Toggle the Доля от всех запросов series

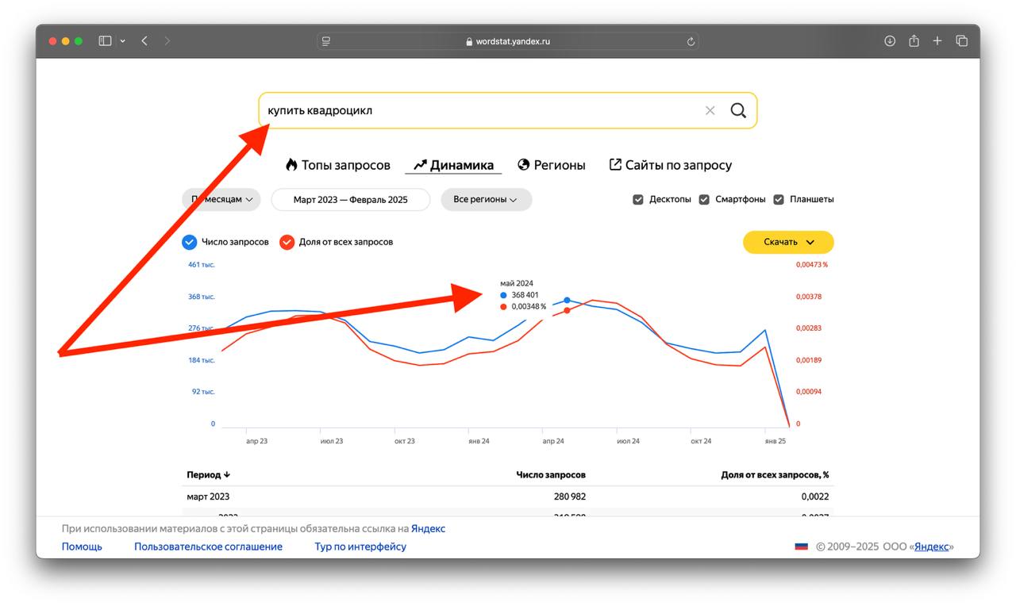pos(287,242)
